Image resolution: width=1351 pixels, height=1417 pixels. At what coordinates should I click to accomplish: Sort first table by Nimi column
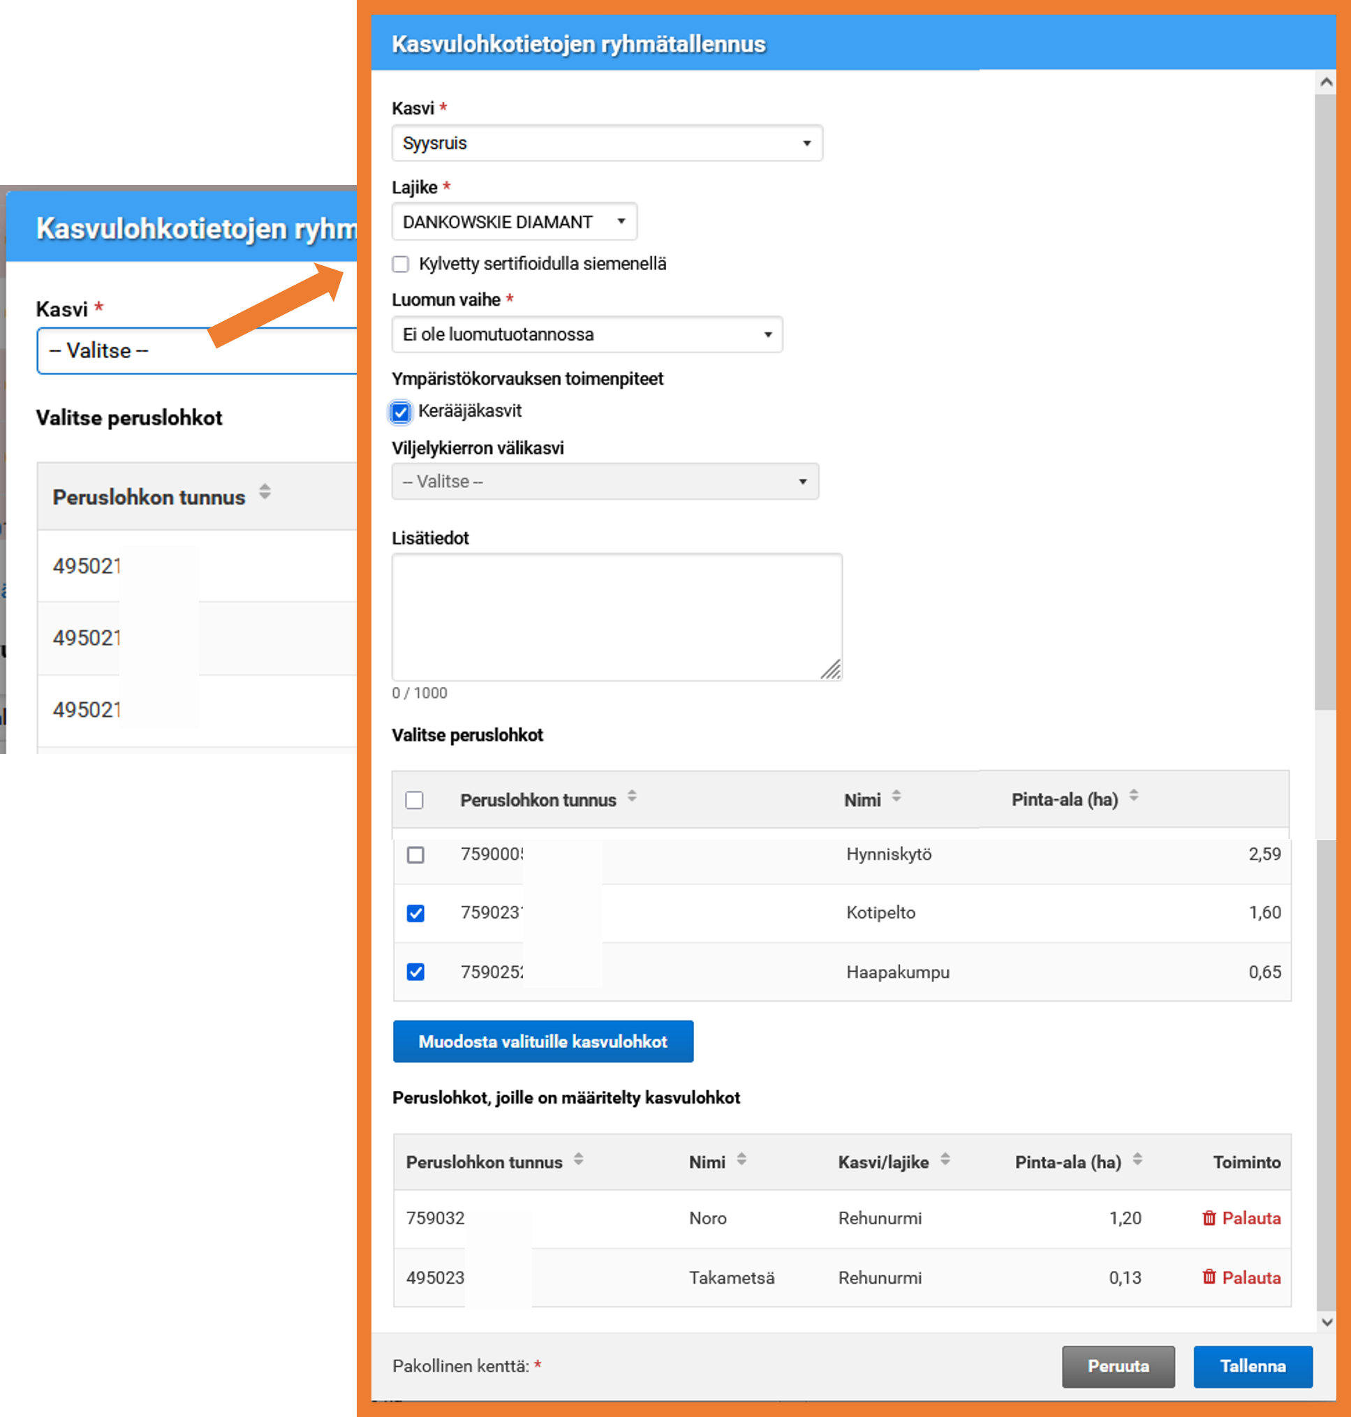point(896,796)
